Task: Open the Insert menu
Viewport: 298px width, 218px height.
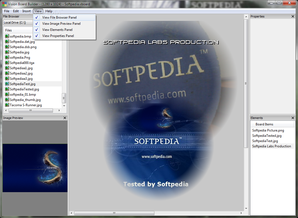Action: click(x=26, y=11)
